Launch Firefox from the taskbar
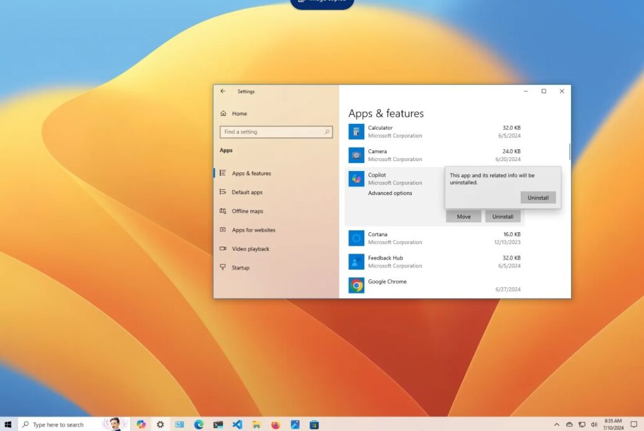The image size is (644, 431). click(x=275, y=425)
